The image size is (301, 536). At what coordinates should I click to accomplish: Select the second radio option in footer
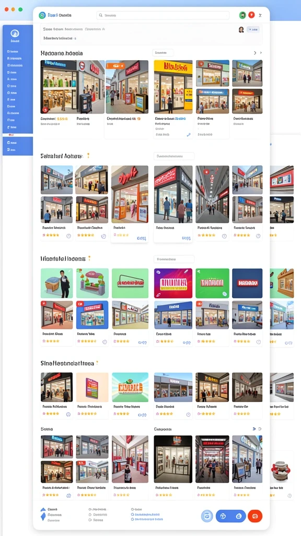click(x=90, y=515)
